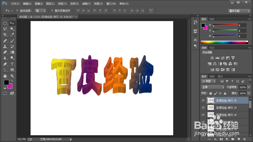Toggle lock transparent pixels
The width and height of the screenshot is (253, 142).
point(210,93)
